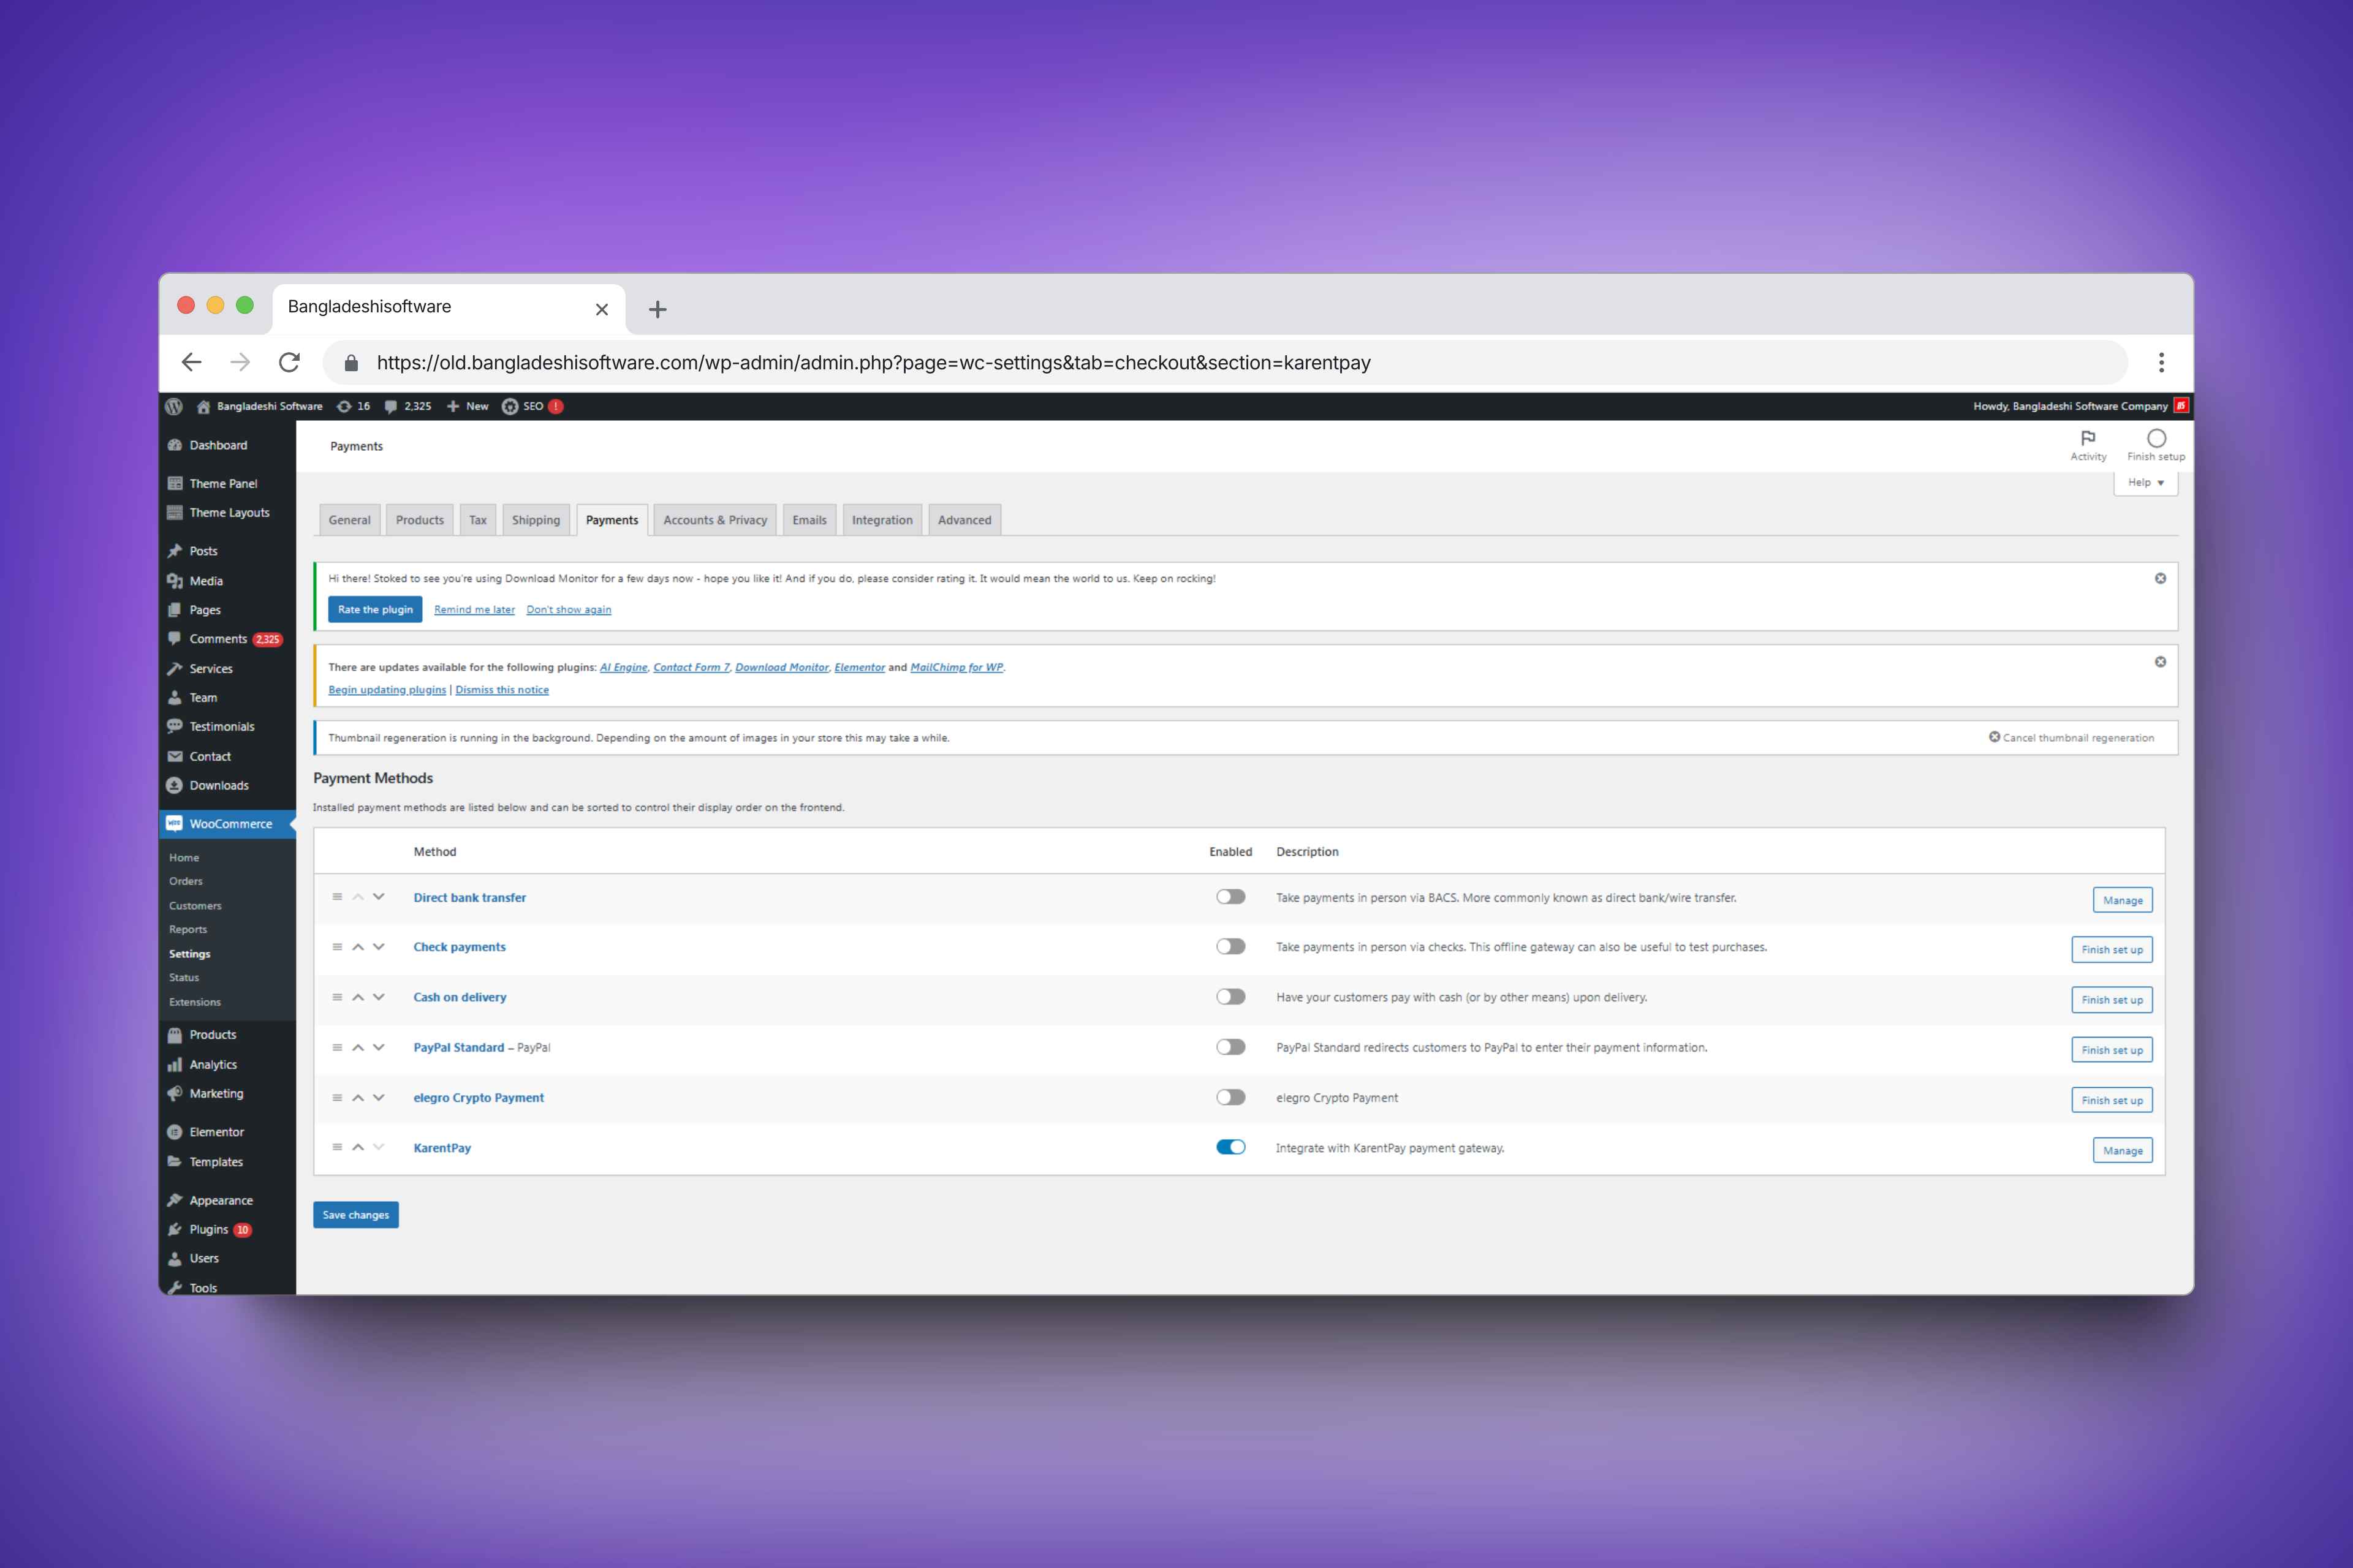The width and height of the screenshot is (2353, 1568).
Task: Click the WordPress logo in admin bar
Action: pyautogui.click(x=173, y=406)
